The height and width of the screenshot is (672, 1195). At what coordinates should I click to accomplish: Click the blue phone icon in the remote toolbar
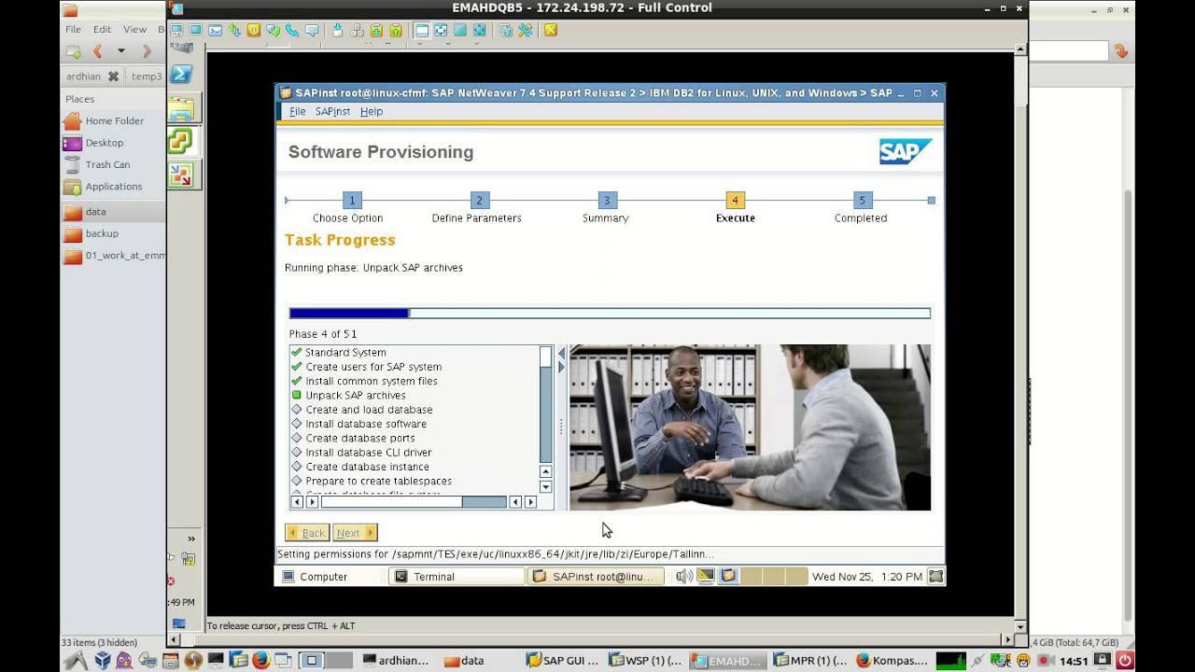[291, 30]
